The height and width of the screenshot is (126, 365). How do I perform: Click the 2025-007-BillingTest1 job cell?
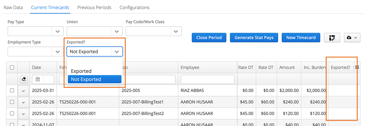tap(149, 102)
